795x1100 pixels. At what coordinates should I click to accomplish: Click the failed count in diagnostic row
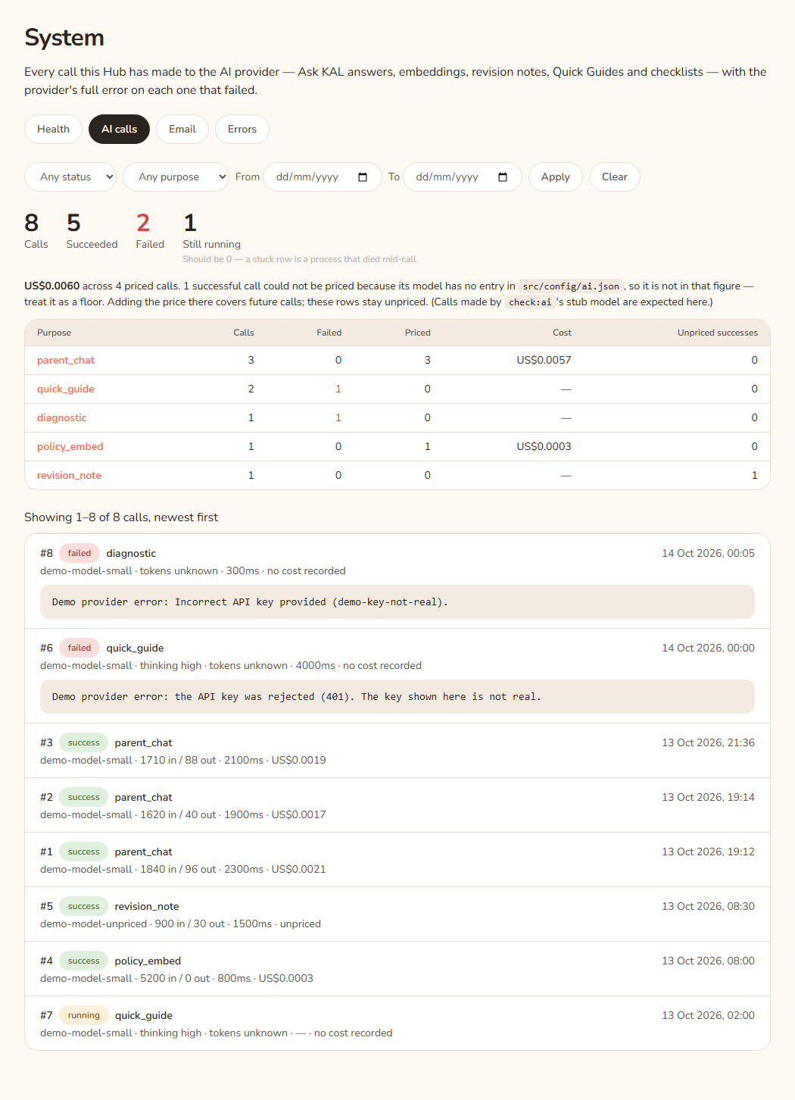338,418
